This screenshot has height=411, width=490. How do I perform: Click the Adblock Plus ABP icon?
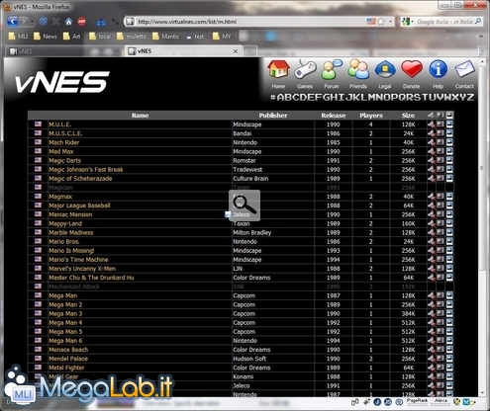tap(82, 22)
